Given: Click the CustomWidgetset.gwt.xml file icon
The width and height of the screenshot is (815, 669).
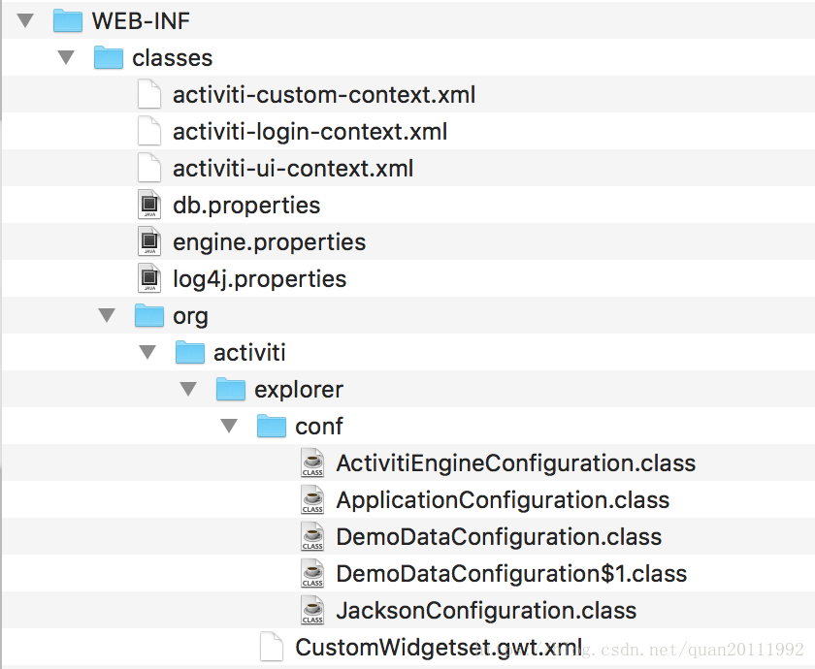Looking at the screenshot, I should tap(272, 648).
